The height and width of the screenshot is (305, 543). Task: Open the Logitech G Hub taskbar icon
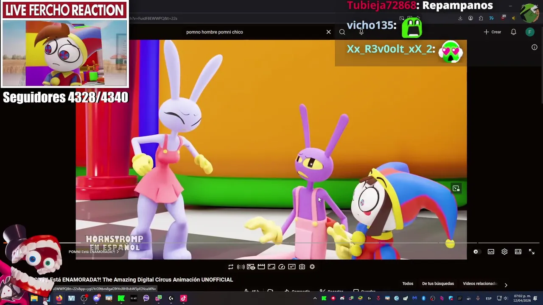pos(171,298)
